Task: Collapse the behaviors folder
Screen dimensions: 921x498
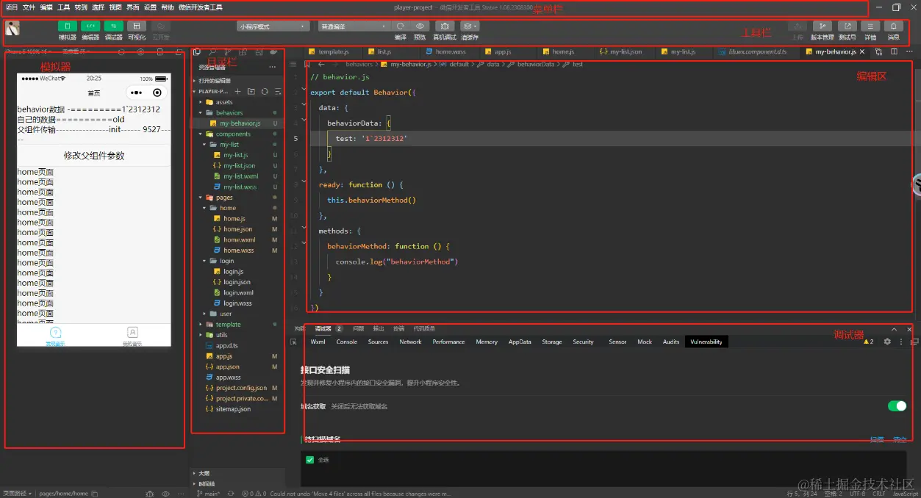Action: coord(229,113)
